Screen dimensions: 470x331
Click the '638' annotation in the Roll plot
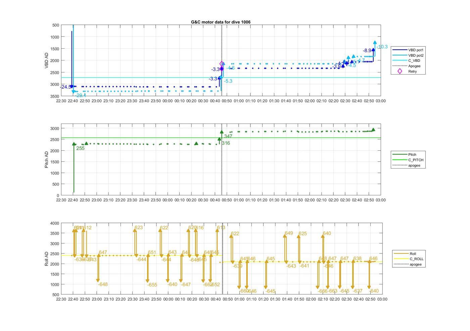click(358, 259)
